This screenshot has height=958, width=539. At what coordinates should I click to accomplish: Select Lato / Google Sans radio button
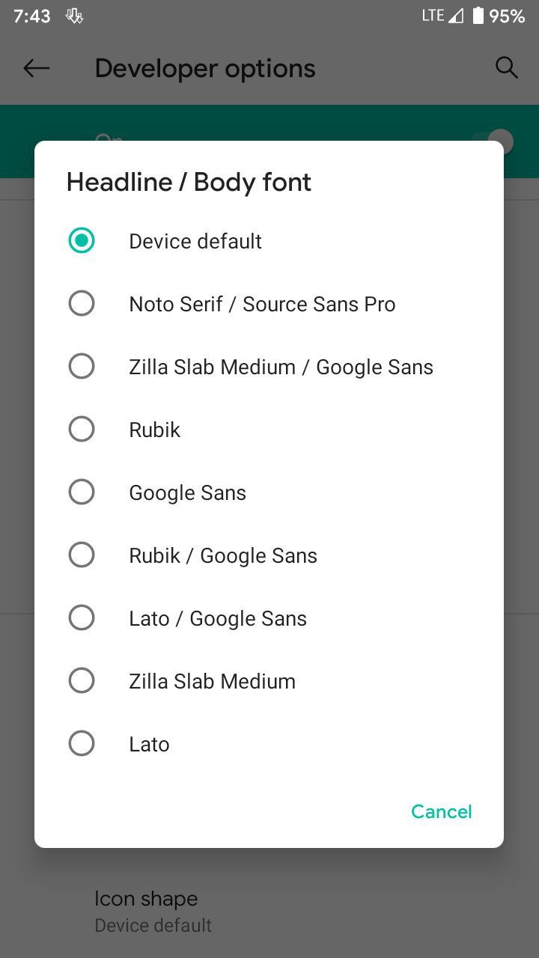[x=82, y=618]
